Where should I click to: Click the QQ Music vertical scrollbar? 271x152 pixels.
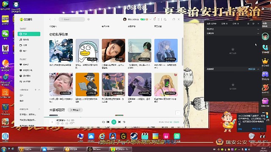coord(183,52)
